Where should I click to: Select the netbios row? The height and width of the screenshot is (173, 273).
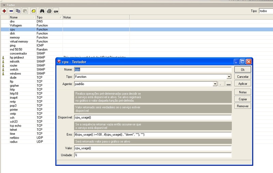coord(28,138)
